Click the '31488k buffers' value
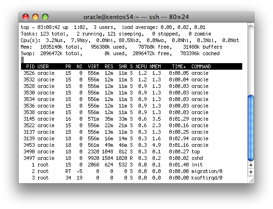The width and height of the screenshot is (273, 209). click(203, 47)
